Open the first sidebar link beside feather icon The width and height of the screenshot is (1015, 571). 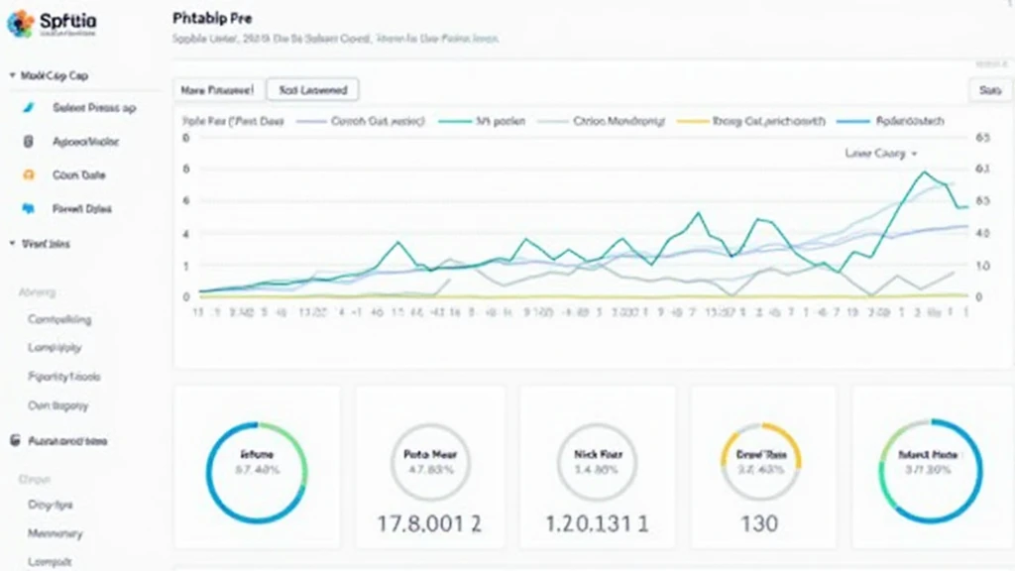pos(94,108)
